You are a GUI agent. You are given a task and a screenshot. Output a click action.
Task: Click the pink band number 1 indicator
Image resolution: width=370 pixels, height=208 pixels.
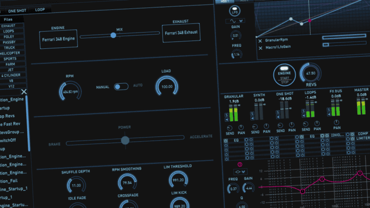pos(240,164)
